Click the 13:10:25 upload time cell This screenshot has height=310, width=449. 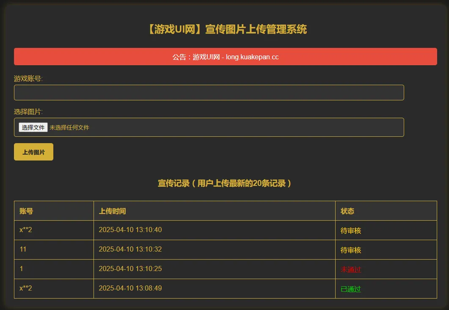click(130, 269)
